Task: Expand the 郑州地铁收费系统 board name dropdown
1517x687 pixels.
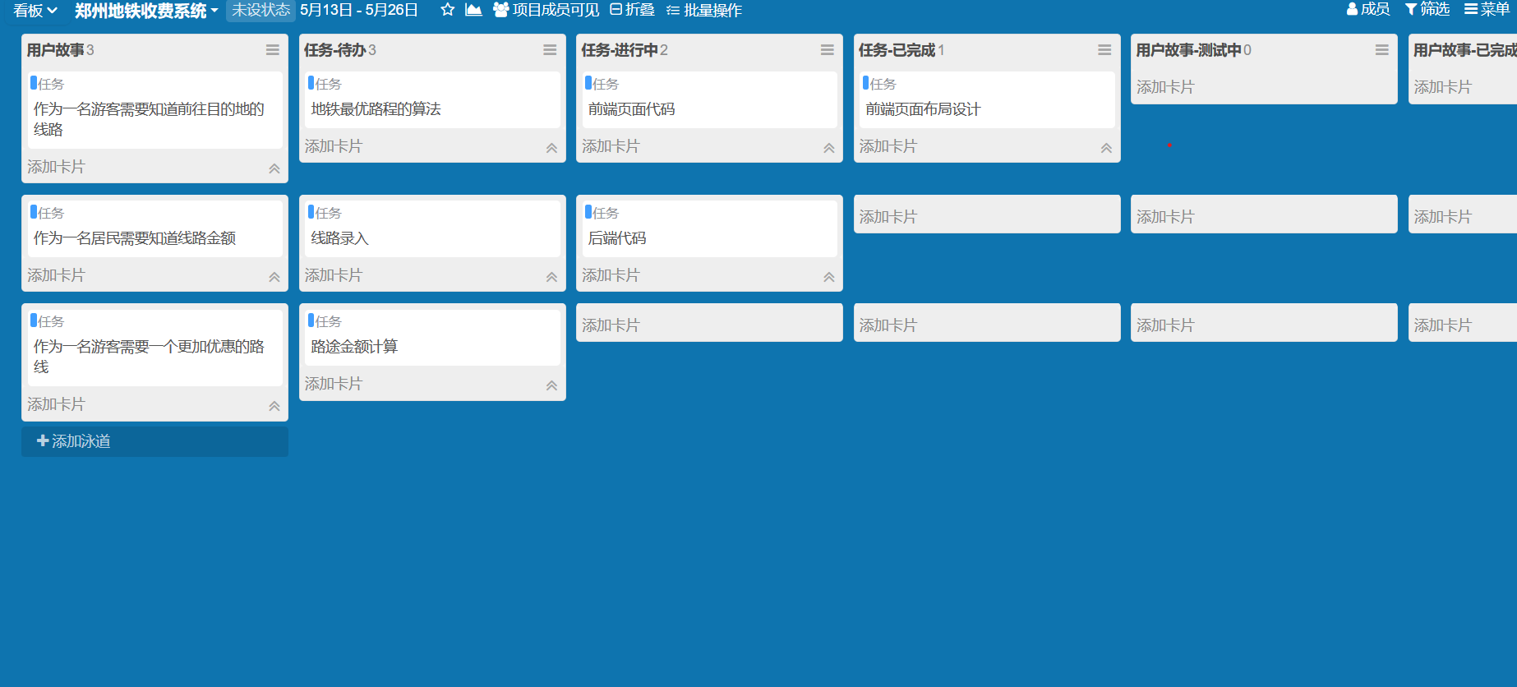Action: [146, 11]
